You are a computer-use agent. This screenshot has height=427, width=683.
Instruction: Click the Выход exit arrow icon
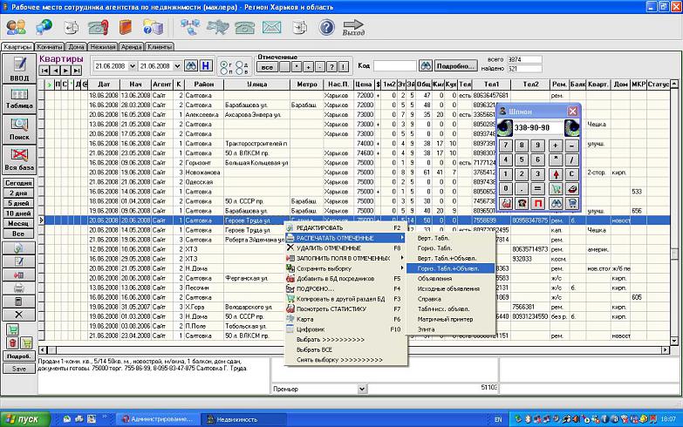[x=353, y=27]
